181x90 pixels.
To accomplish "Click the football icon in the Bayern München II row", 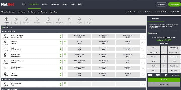I will click(5, 68).
